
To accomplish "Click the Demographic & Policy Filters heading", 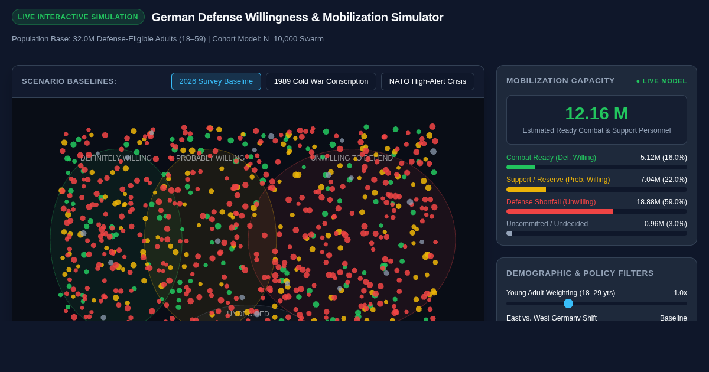I will click(580, 273).
